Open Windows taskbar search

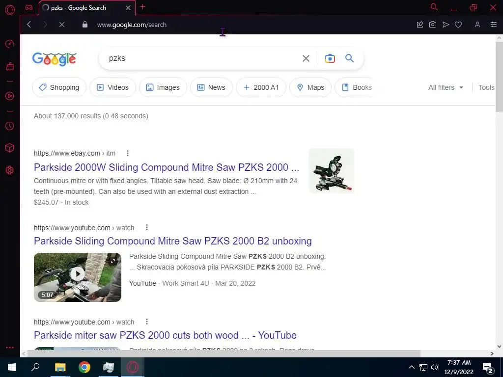coord(35,367)
